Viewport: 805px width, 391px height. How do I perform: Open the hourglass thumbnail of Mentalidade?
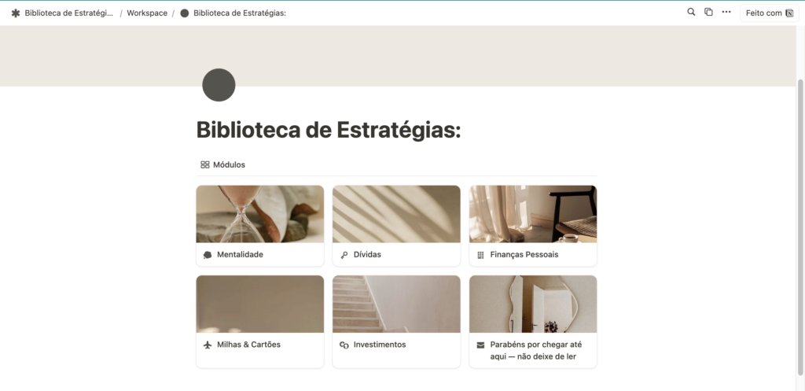pyautogui.click(x=259, y=214)
